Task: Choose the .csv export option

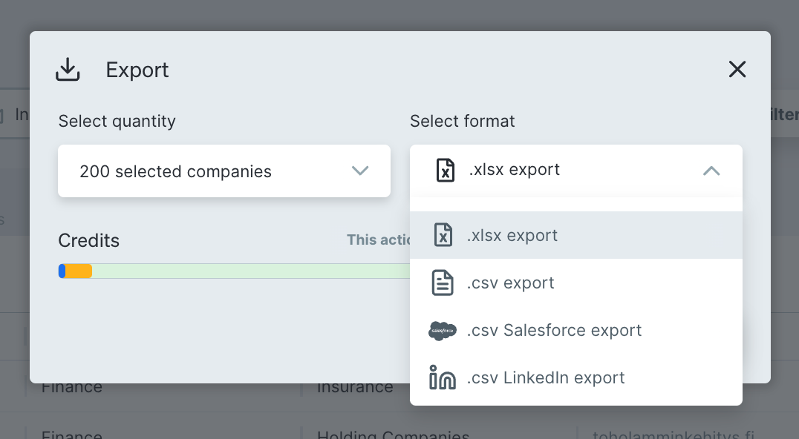Action: [511, 283]
